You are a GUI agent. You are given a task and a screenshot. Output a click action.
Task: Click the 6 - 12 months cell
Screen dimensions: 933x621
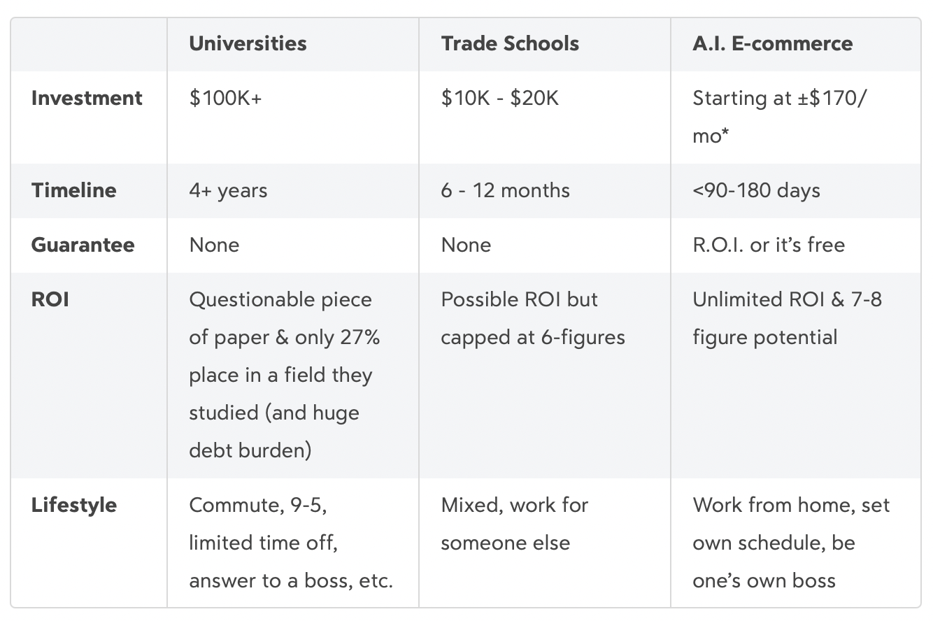coord(505,190)
